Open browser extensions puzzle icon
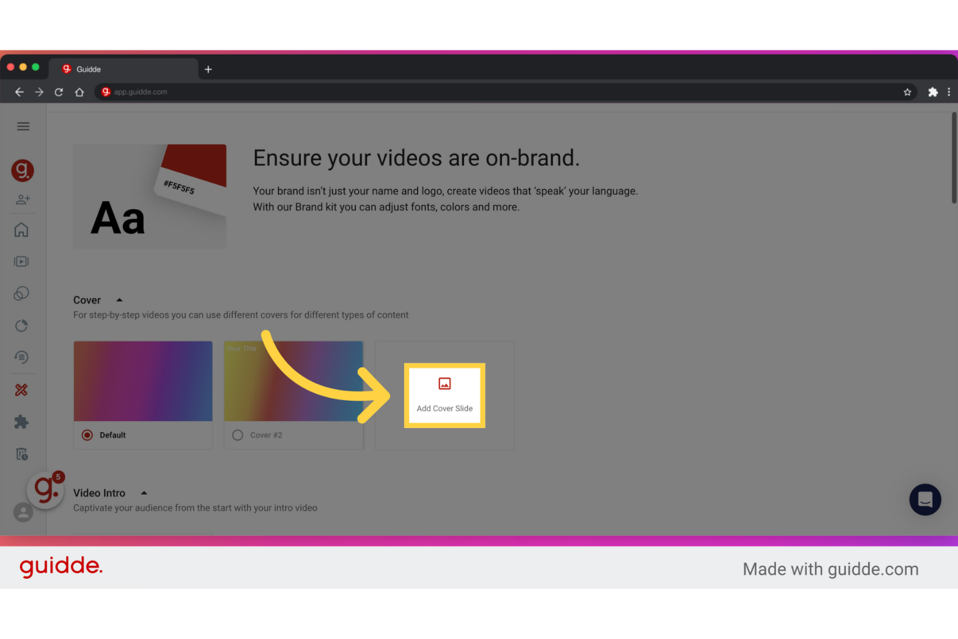Viewport: 958px width, 639px height. [933, 92]
